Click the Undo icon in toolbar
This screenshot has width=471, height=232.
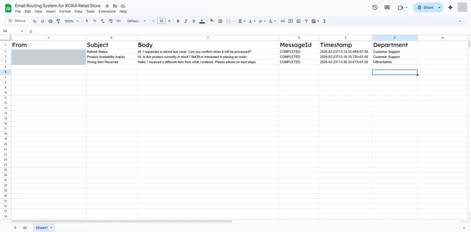click(35, 21)
